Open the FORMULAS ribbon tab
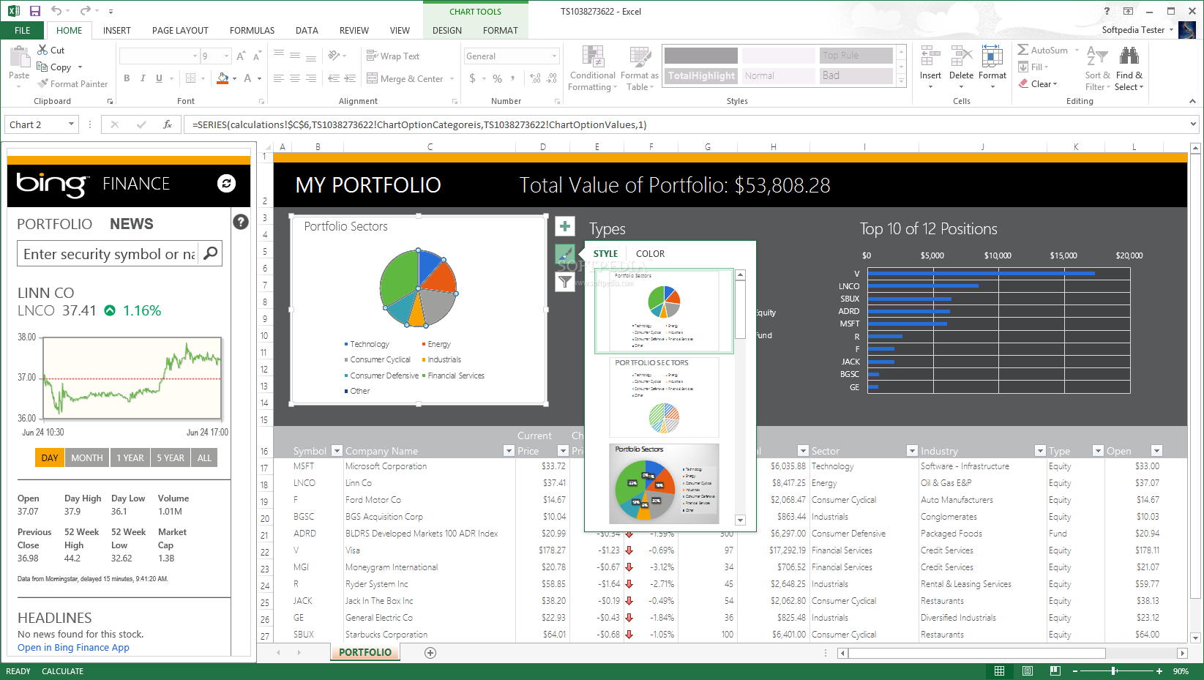Screen dimensions: 1204x680 point(252,30)
